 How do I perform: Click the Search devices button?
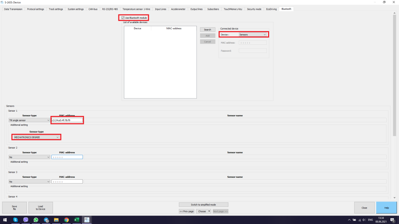[207, 30]
